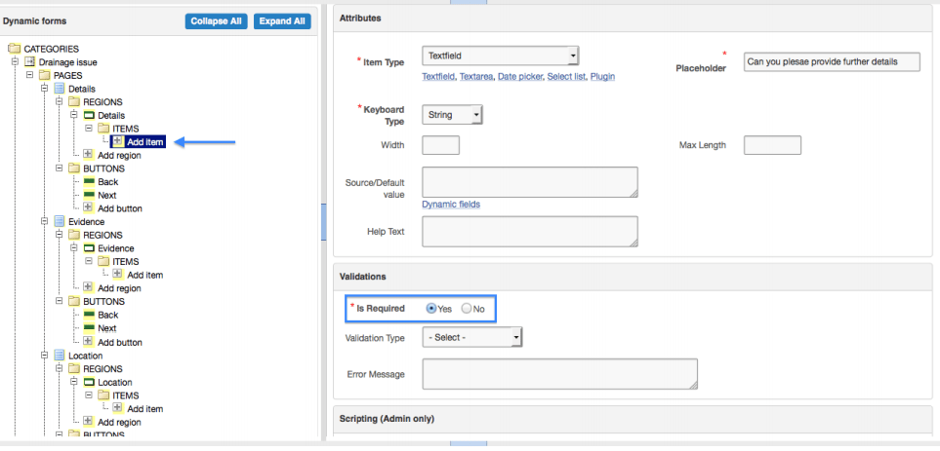Open the Keyboard Type String dropdown

tap(453, 115)
